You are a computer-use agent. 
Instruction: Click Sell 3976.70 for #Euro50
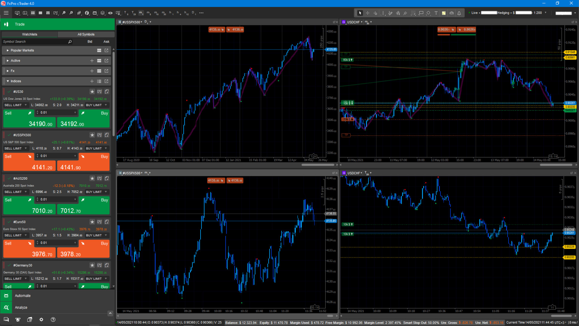click(x=29, y=249)
